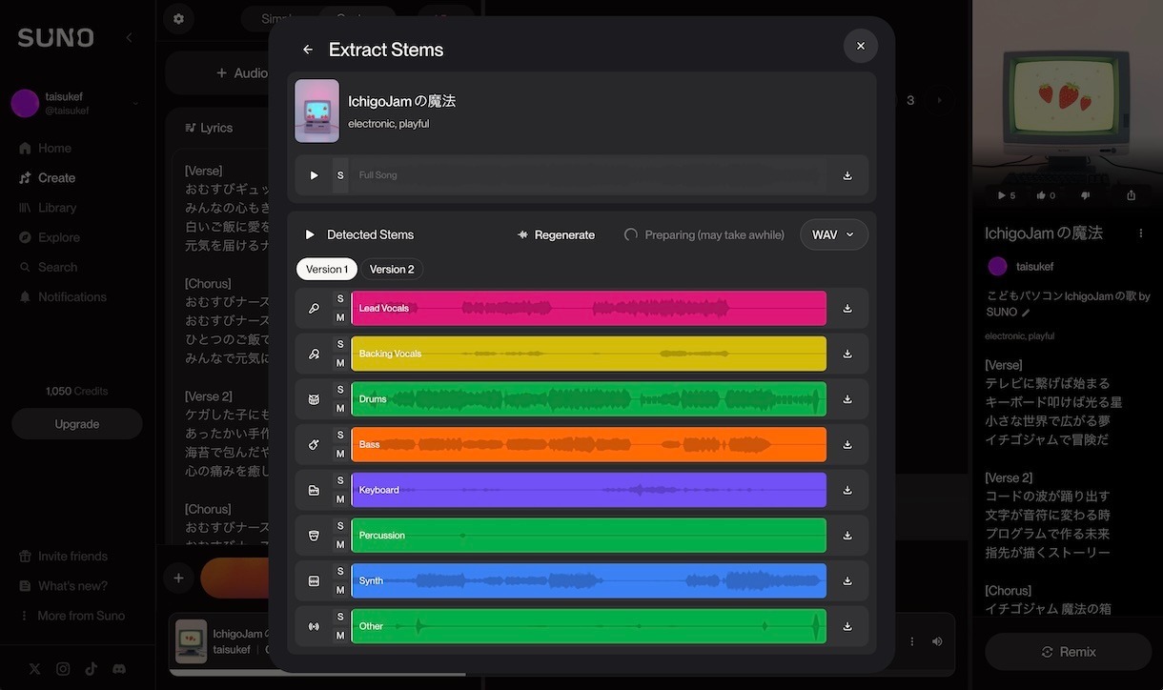Viewport: 1163px width, 690px height.
Task: Open Invite friends link
Action: click(x=64, y=557)
